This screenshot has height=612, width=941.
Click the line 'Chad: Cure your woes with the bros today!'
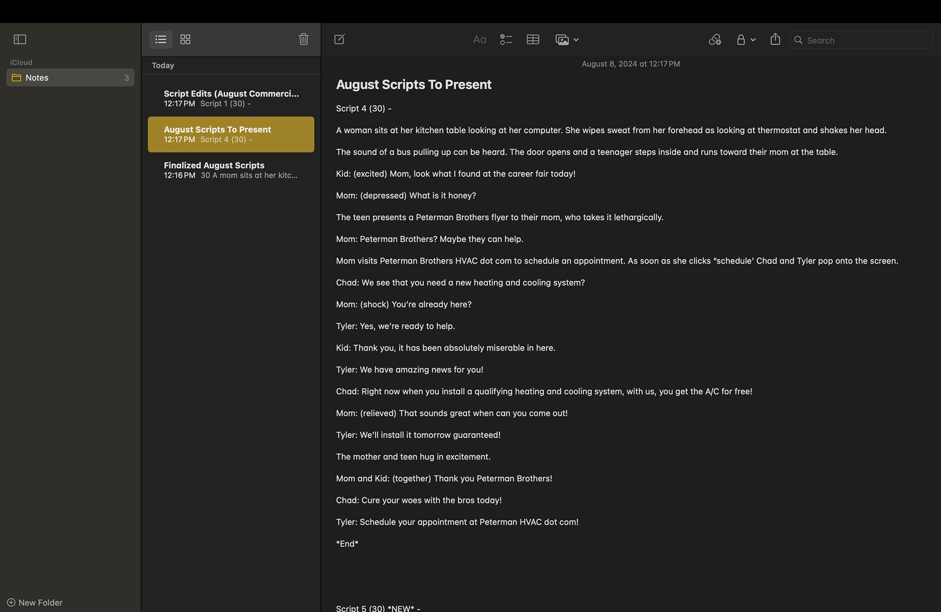point(419,500)
